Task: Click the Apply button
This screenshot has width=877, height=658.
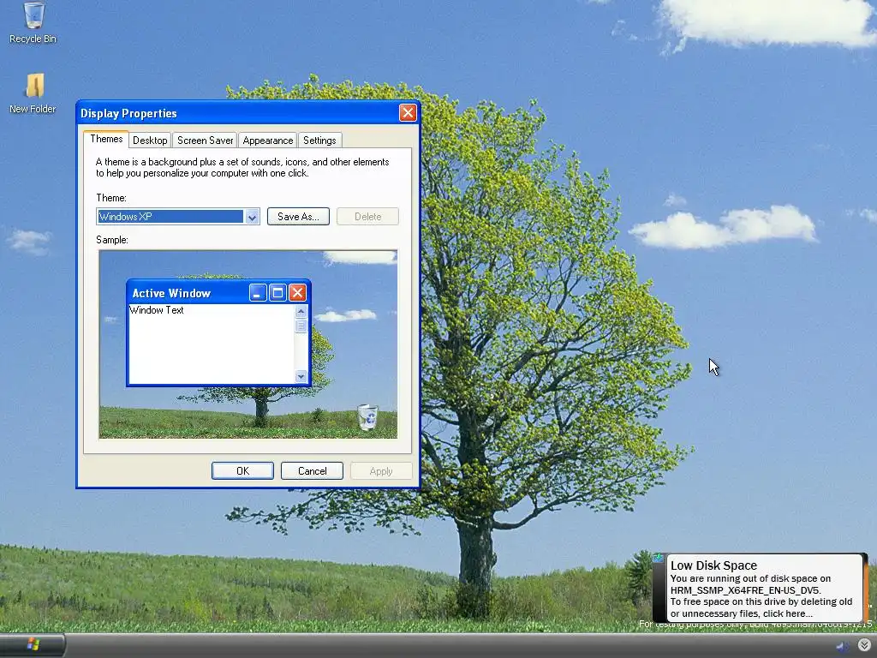Action: 381,471
